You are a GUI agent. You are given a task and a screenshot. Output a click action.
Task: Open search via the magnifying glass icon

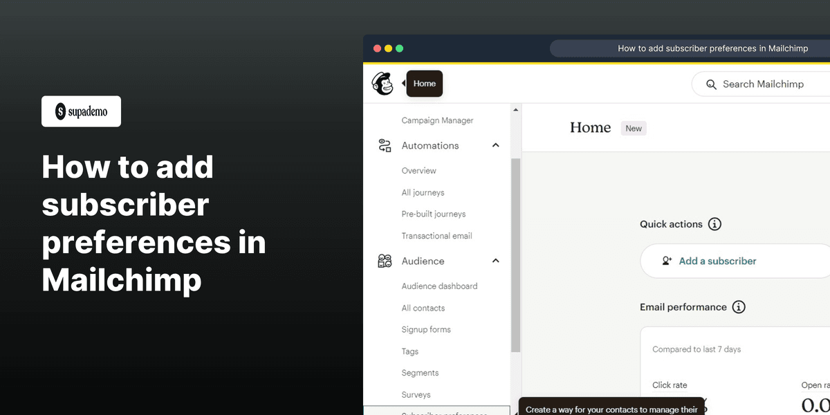tap(711, 84)
